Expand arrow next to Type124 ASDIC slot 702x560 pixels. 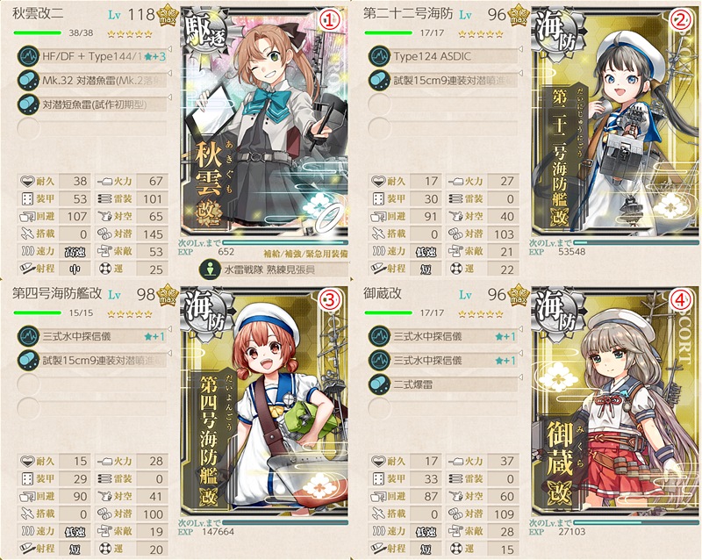520,49
